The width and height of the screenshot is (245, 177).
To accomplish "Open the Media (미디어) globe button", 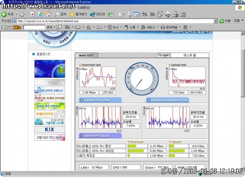I will [98, 14].
